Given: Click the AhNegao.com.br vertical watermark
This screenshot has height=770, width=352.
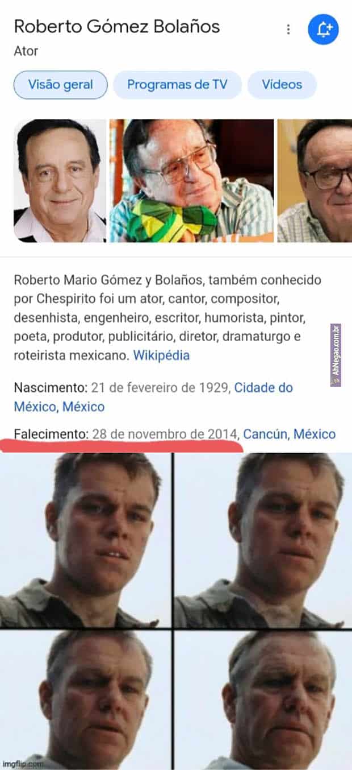Looking at the screenshot, I should click(x=336, y=355).
